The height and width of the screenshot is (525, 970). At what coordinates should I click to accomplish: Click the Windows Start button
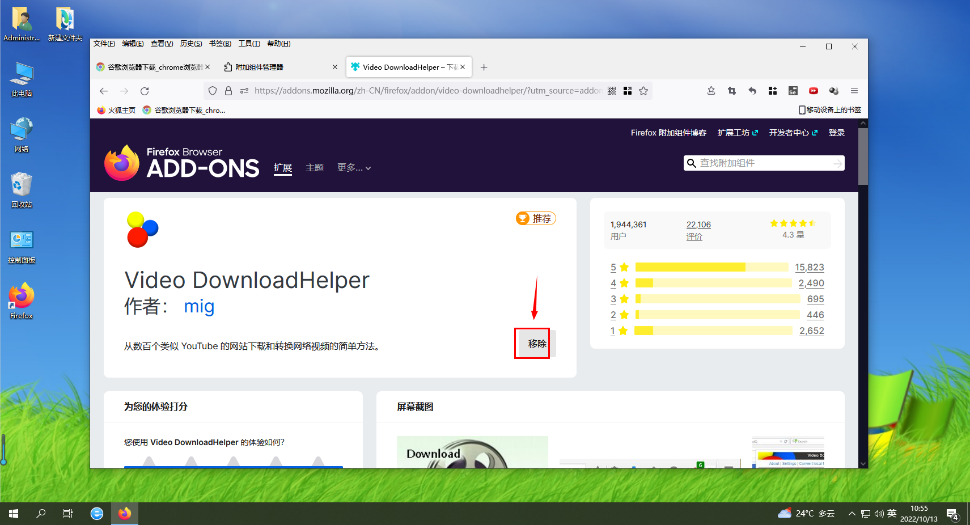14,514
